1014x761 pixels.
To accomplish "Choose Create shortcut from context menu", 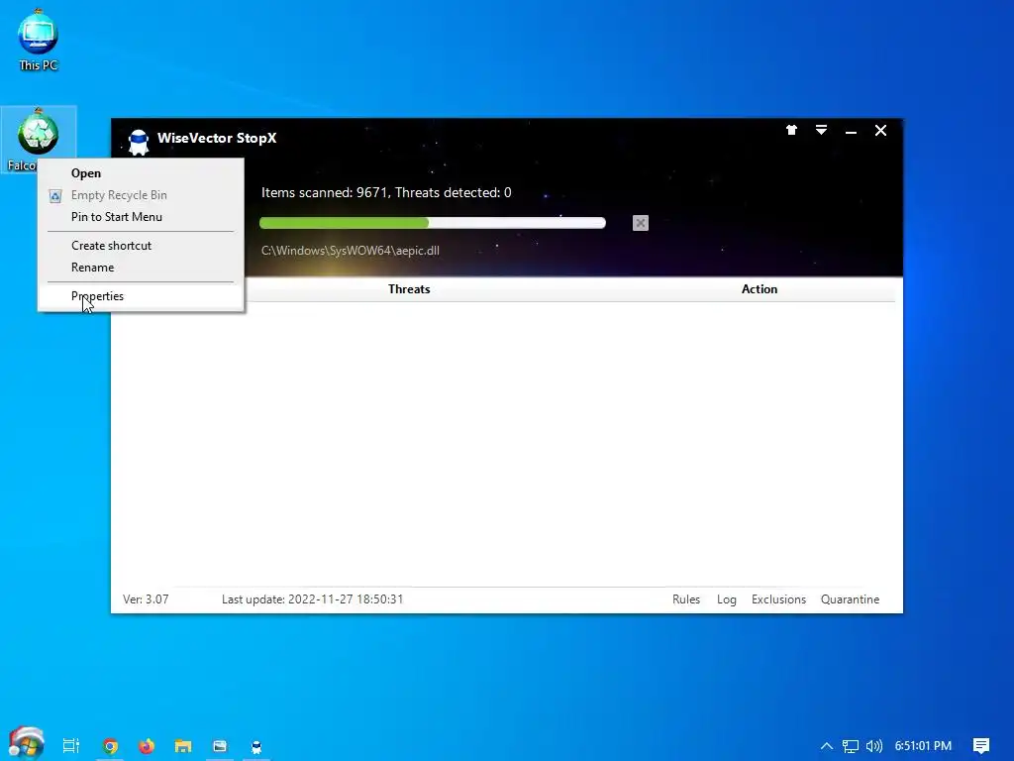I will pyautogui.click(x=141, y=246).
